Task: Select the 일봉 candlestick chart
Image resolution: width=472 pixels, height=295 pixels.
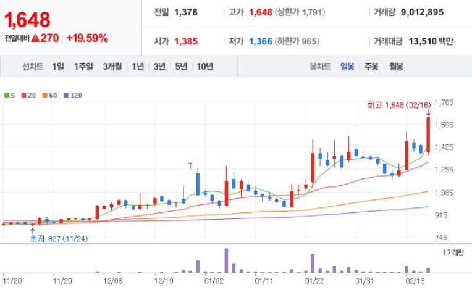Action: pyautogui.click(x=347, y=67)
